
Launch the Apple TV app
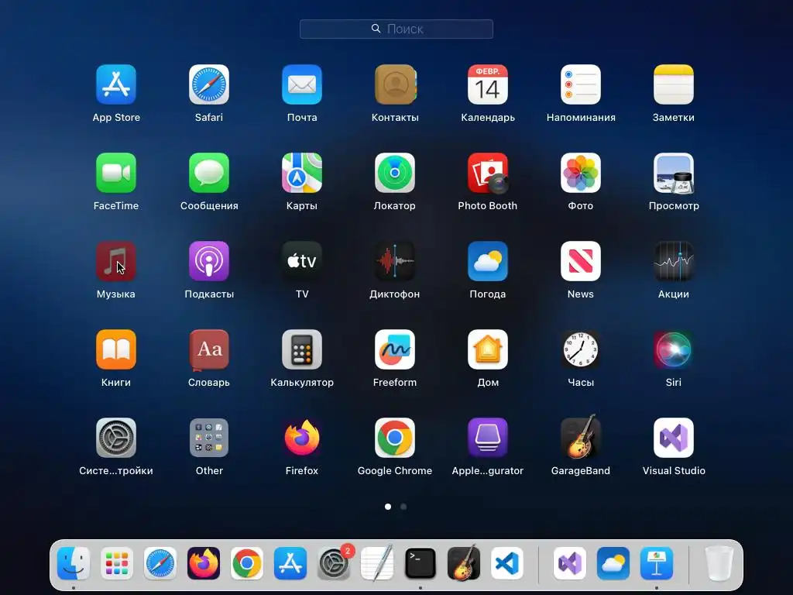[x=302, y=261]
